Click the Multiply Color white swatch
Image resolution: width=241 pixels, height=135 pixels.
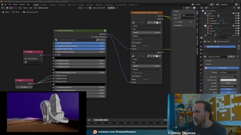click(x=228, y=80)
